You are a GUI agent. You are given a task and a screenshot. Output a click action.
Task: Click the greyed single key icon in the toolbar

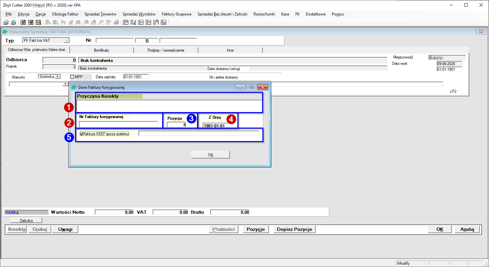[101, 22]
